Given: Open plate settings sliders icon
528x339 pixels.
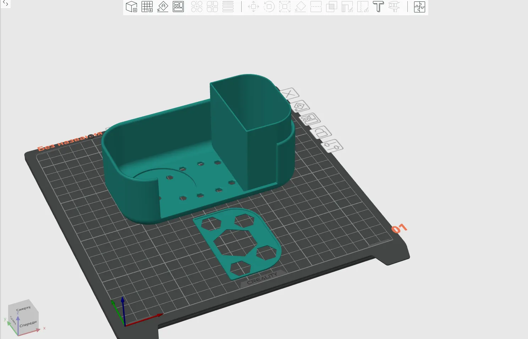Looking at the screenshot, I should [332, 146].
